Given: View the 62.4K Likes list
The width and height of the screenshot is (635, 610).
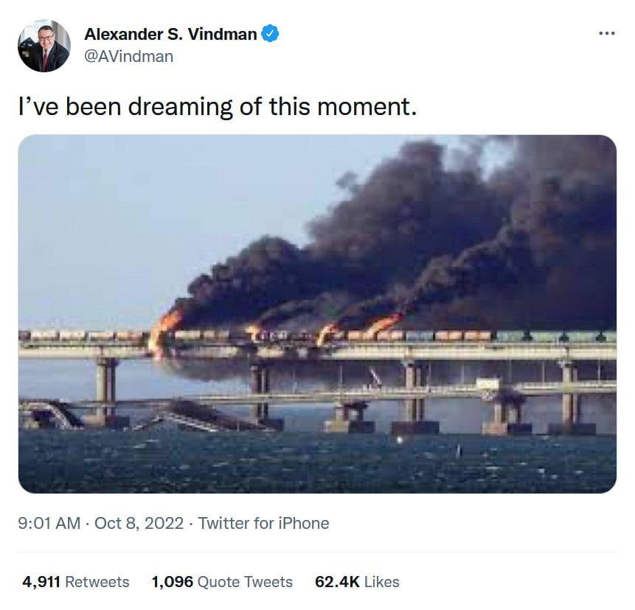Looking at the screenshot, I should tap(358, 581).
